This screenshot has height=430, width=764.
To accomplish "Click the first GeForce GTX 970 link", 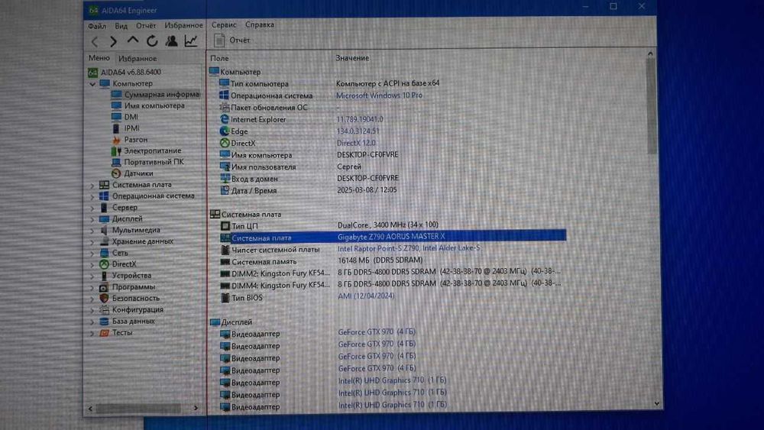I will point(377,332).
